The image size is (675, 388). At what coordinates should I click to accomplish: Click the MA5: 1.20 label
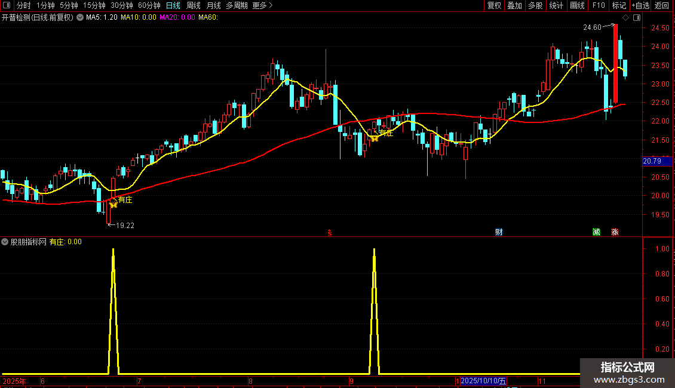coord(102,18)
